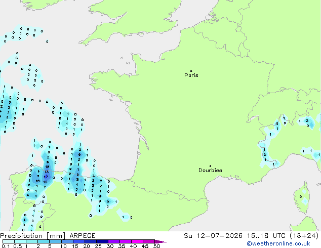The height and width of the screenshot is (248, 321).
Task: Open the weatheronline.co.uk copyright link
Action: coord(278,243)
